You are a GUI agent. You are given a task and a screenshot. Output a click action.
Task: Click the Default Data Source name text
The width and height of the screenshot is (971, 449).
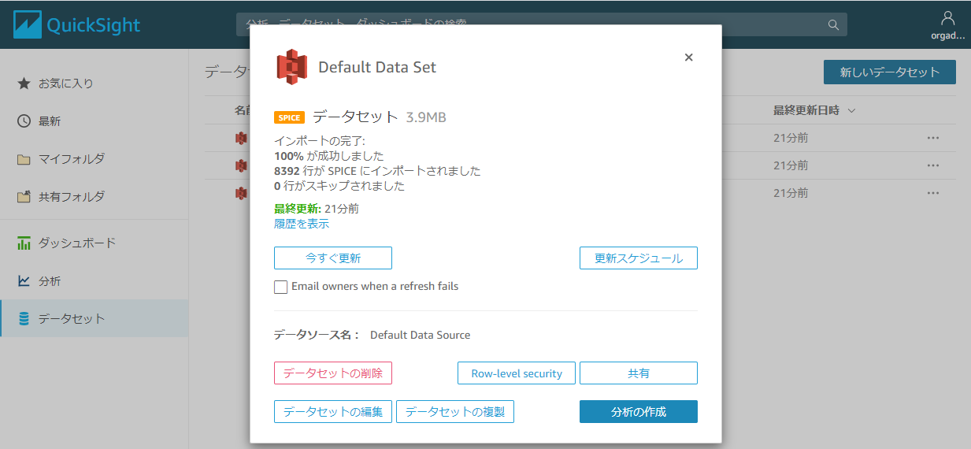coord(421,335)
